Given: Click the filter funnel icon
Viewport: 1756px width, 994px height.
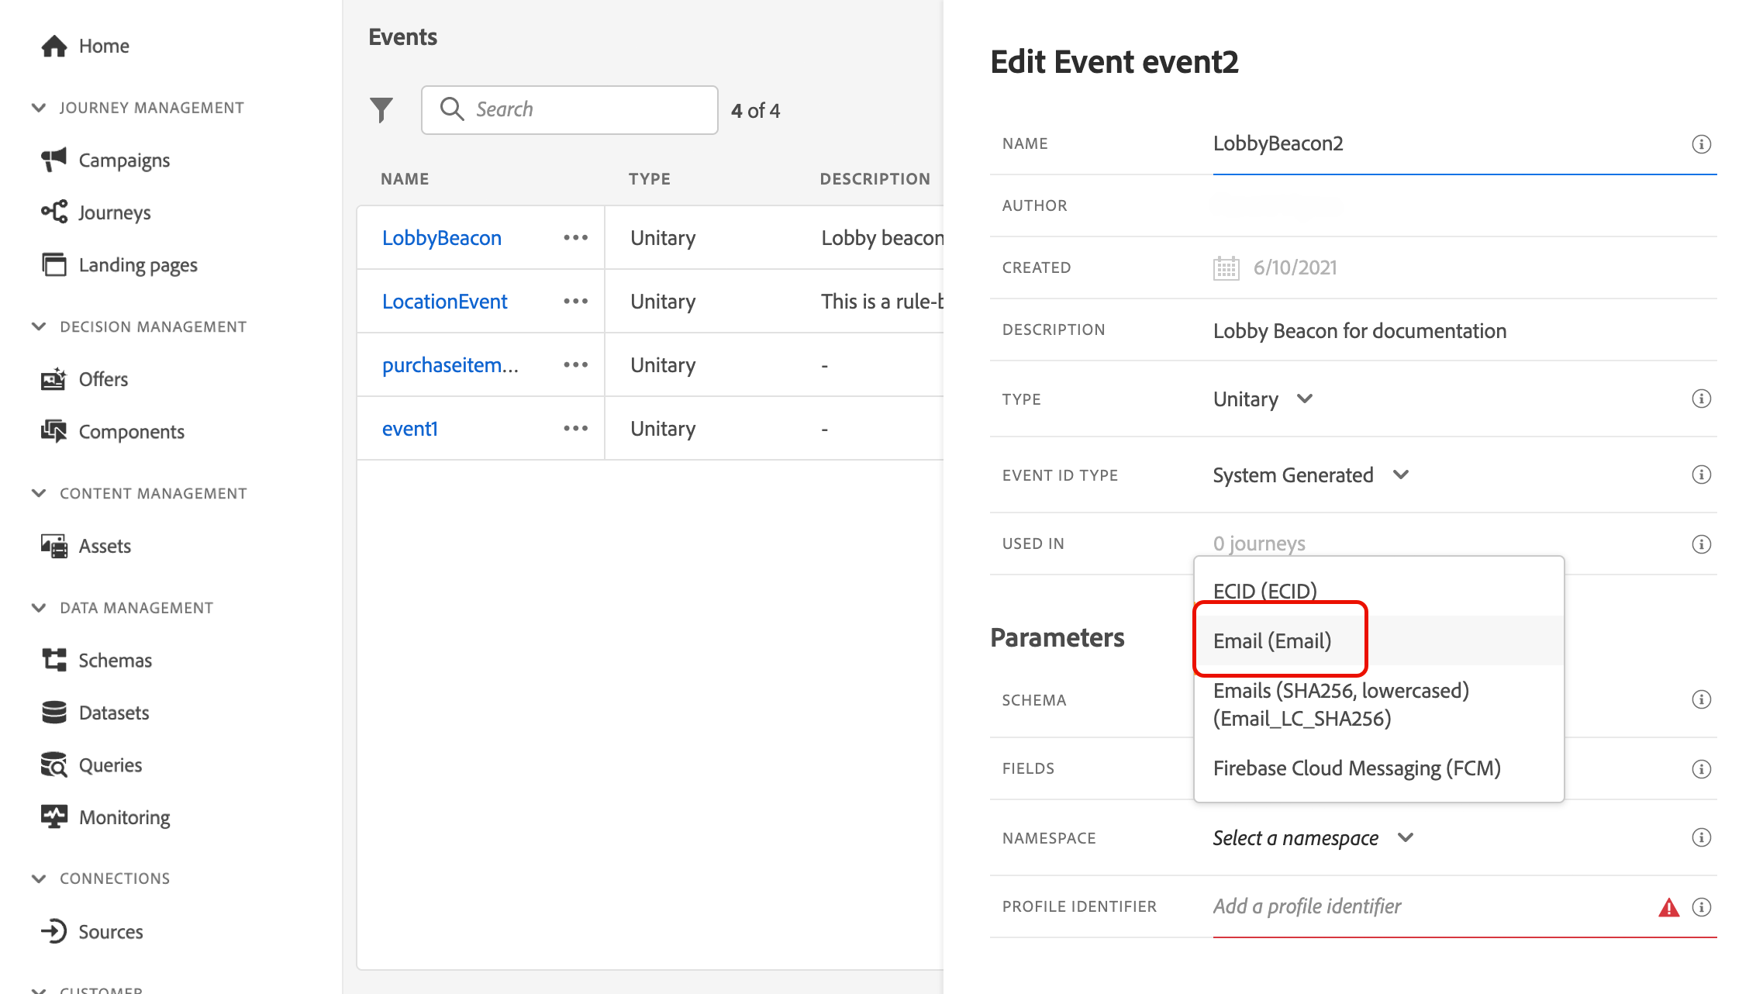Looking at the screenshot, I should [381, 110].
